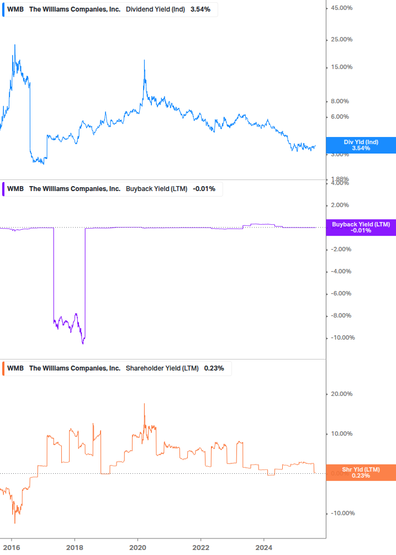The height and width of the screenshot is (555, 396).
Task: Click the Dividend Yield (Ind) legend label
Action: click(155, 9)
